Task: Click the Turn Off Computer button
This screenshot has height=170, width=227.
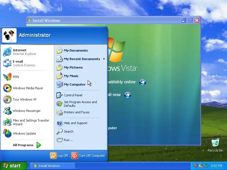Action: click(88, 156)
